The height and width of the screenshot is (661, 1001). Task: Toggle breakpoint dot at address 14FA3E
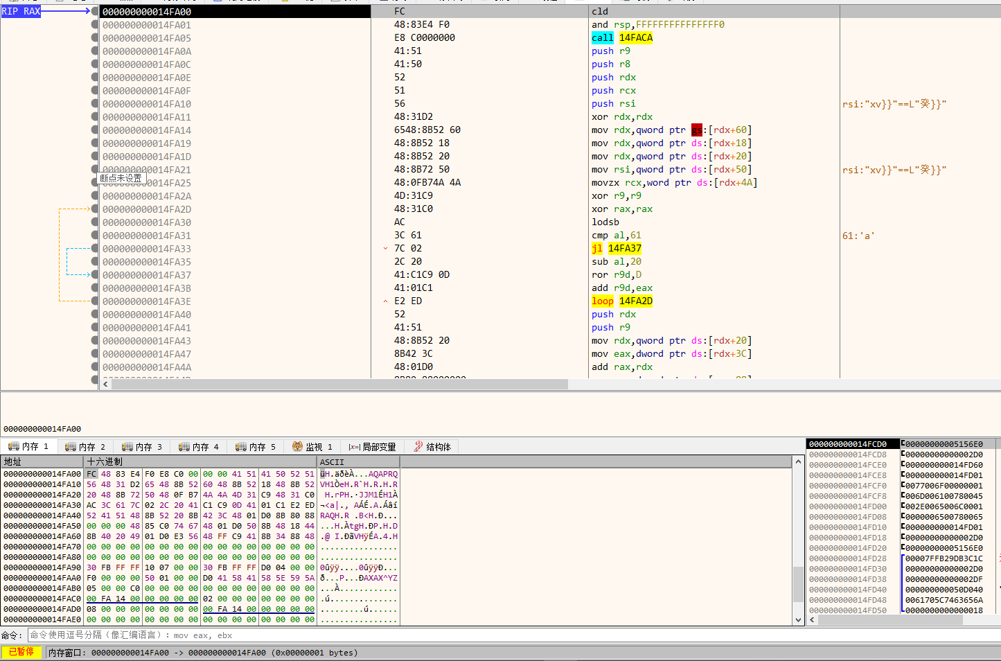(x=95, y=301)
